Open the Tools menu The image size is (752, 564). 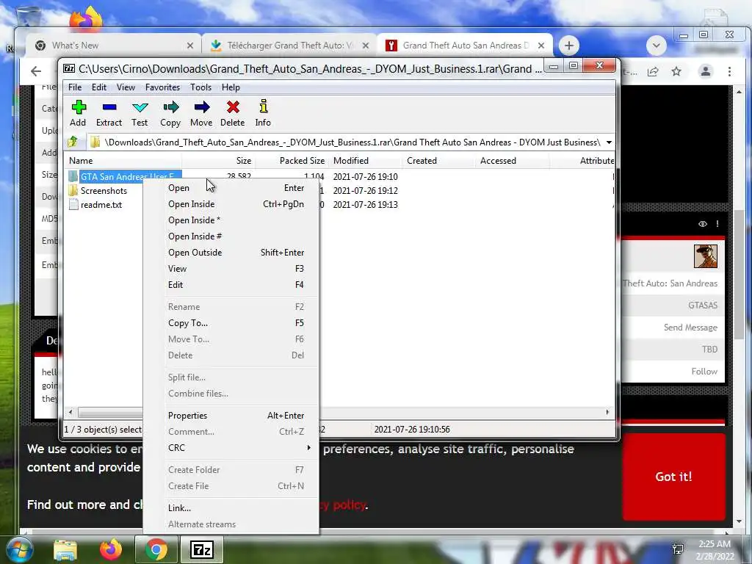[x=200, y=87]
